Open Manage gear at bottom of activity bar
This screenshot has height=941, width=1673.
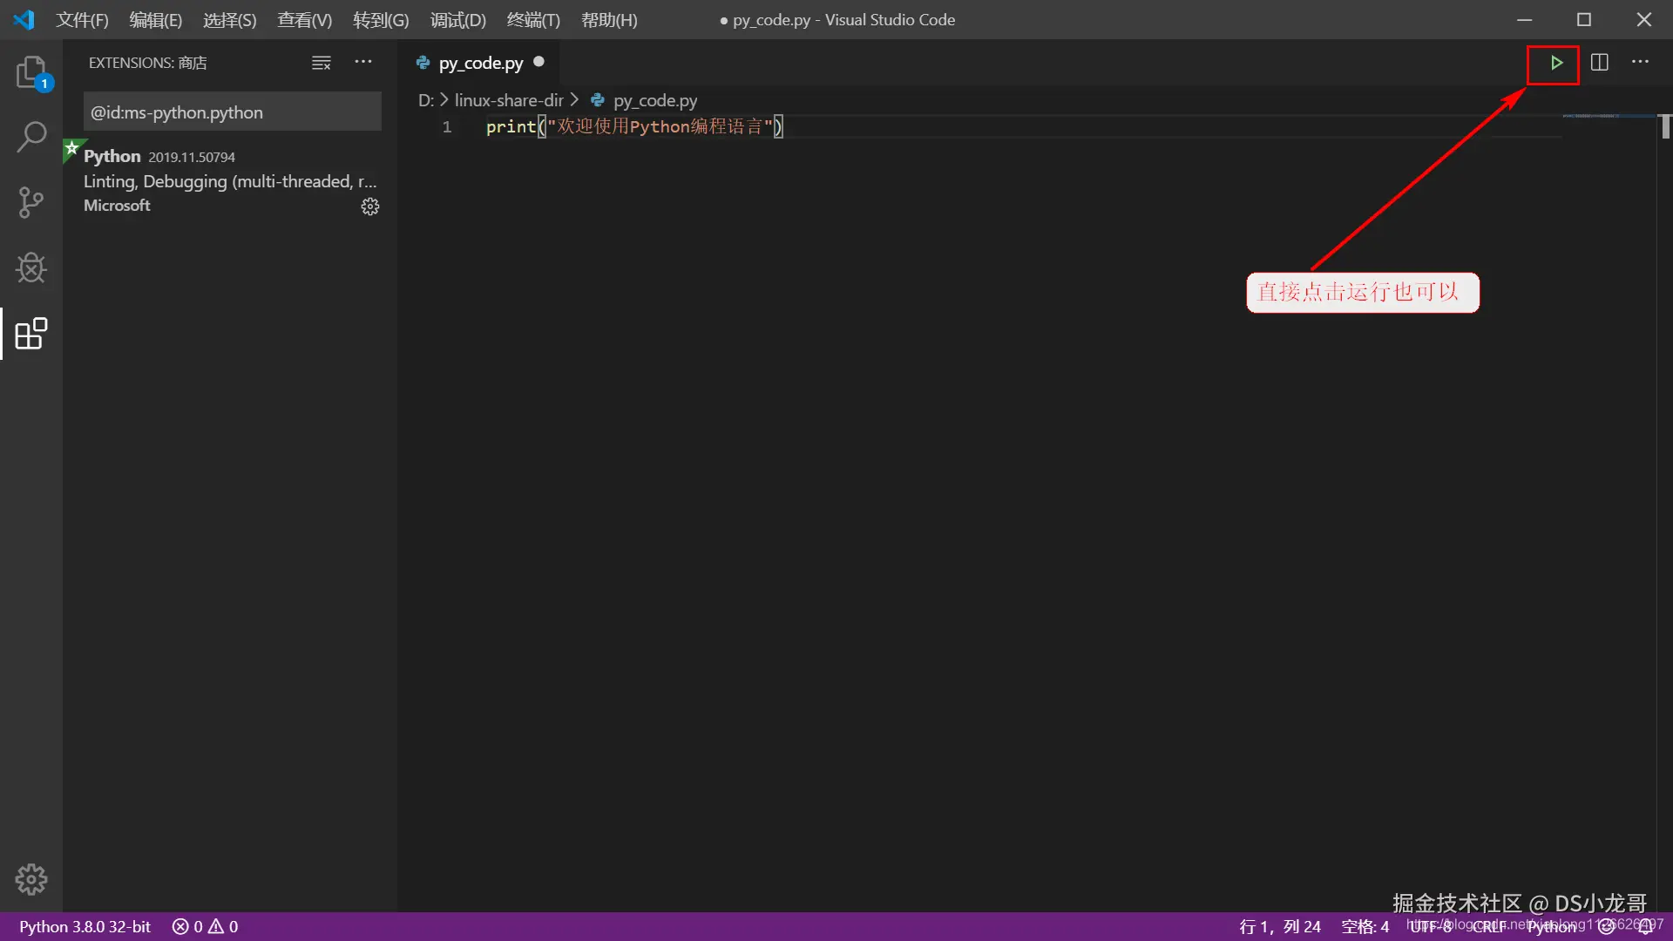pyautogui.click(x=31, y=879)
